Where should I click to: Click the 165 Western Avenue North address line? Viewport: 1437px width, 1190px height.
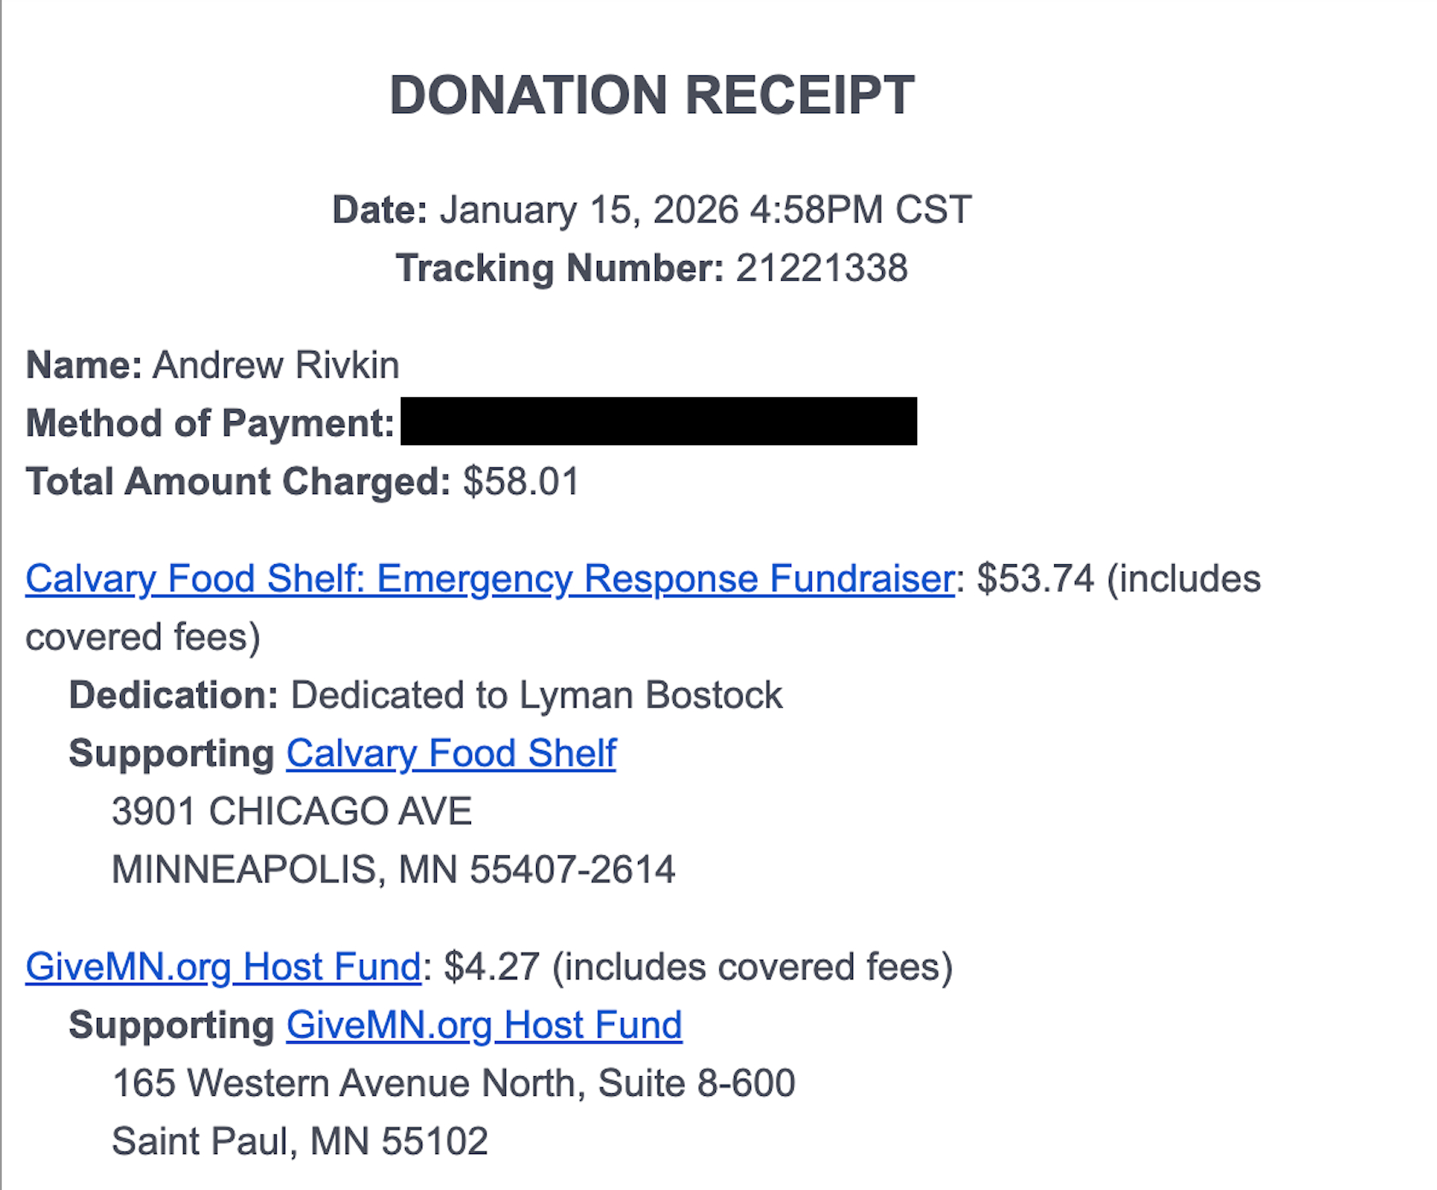[453, 1084]
